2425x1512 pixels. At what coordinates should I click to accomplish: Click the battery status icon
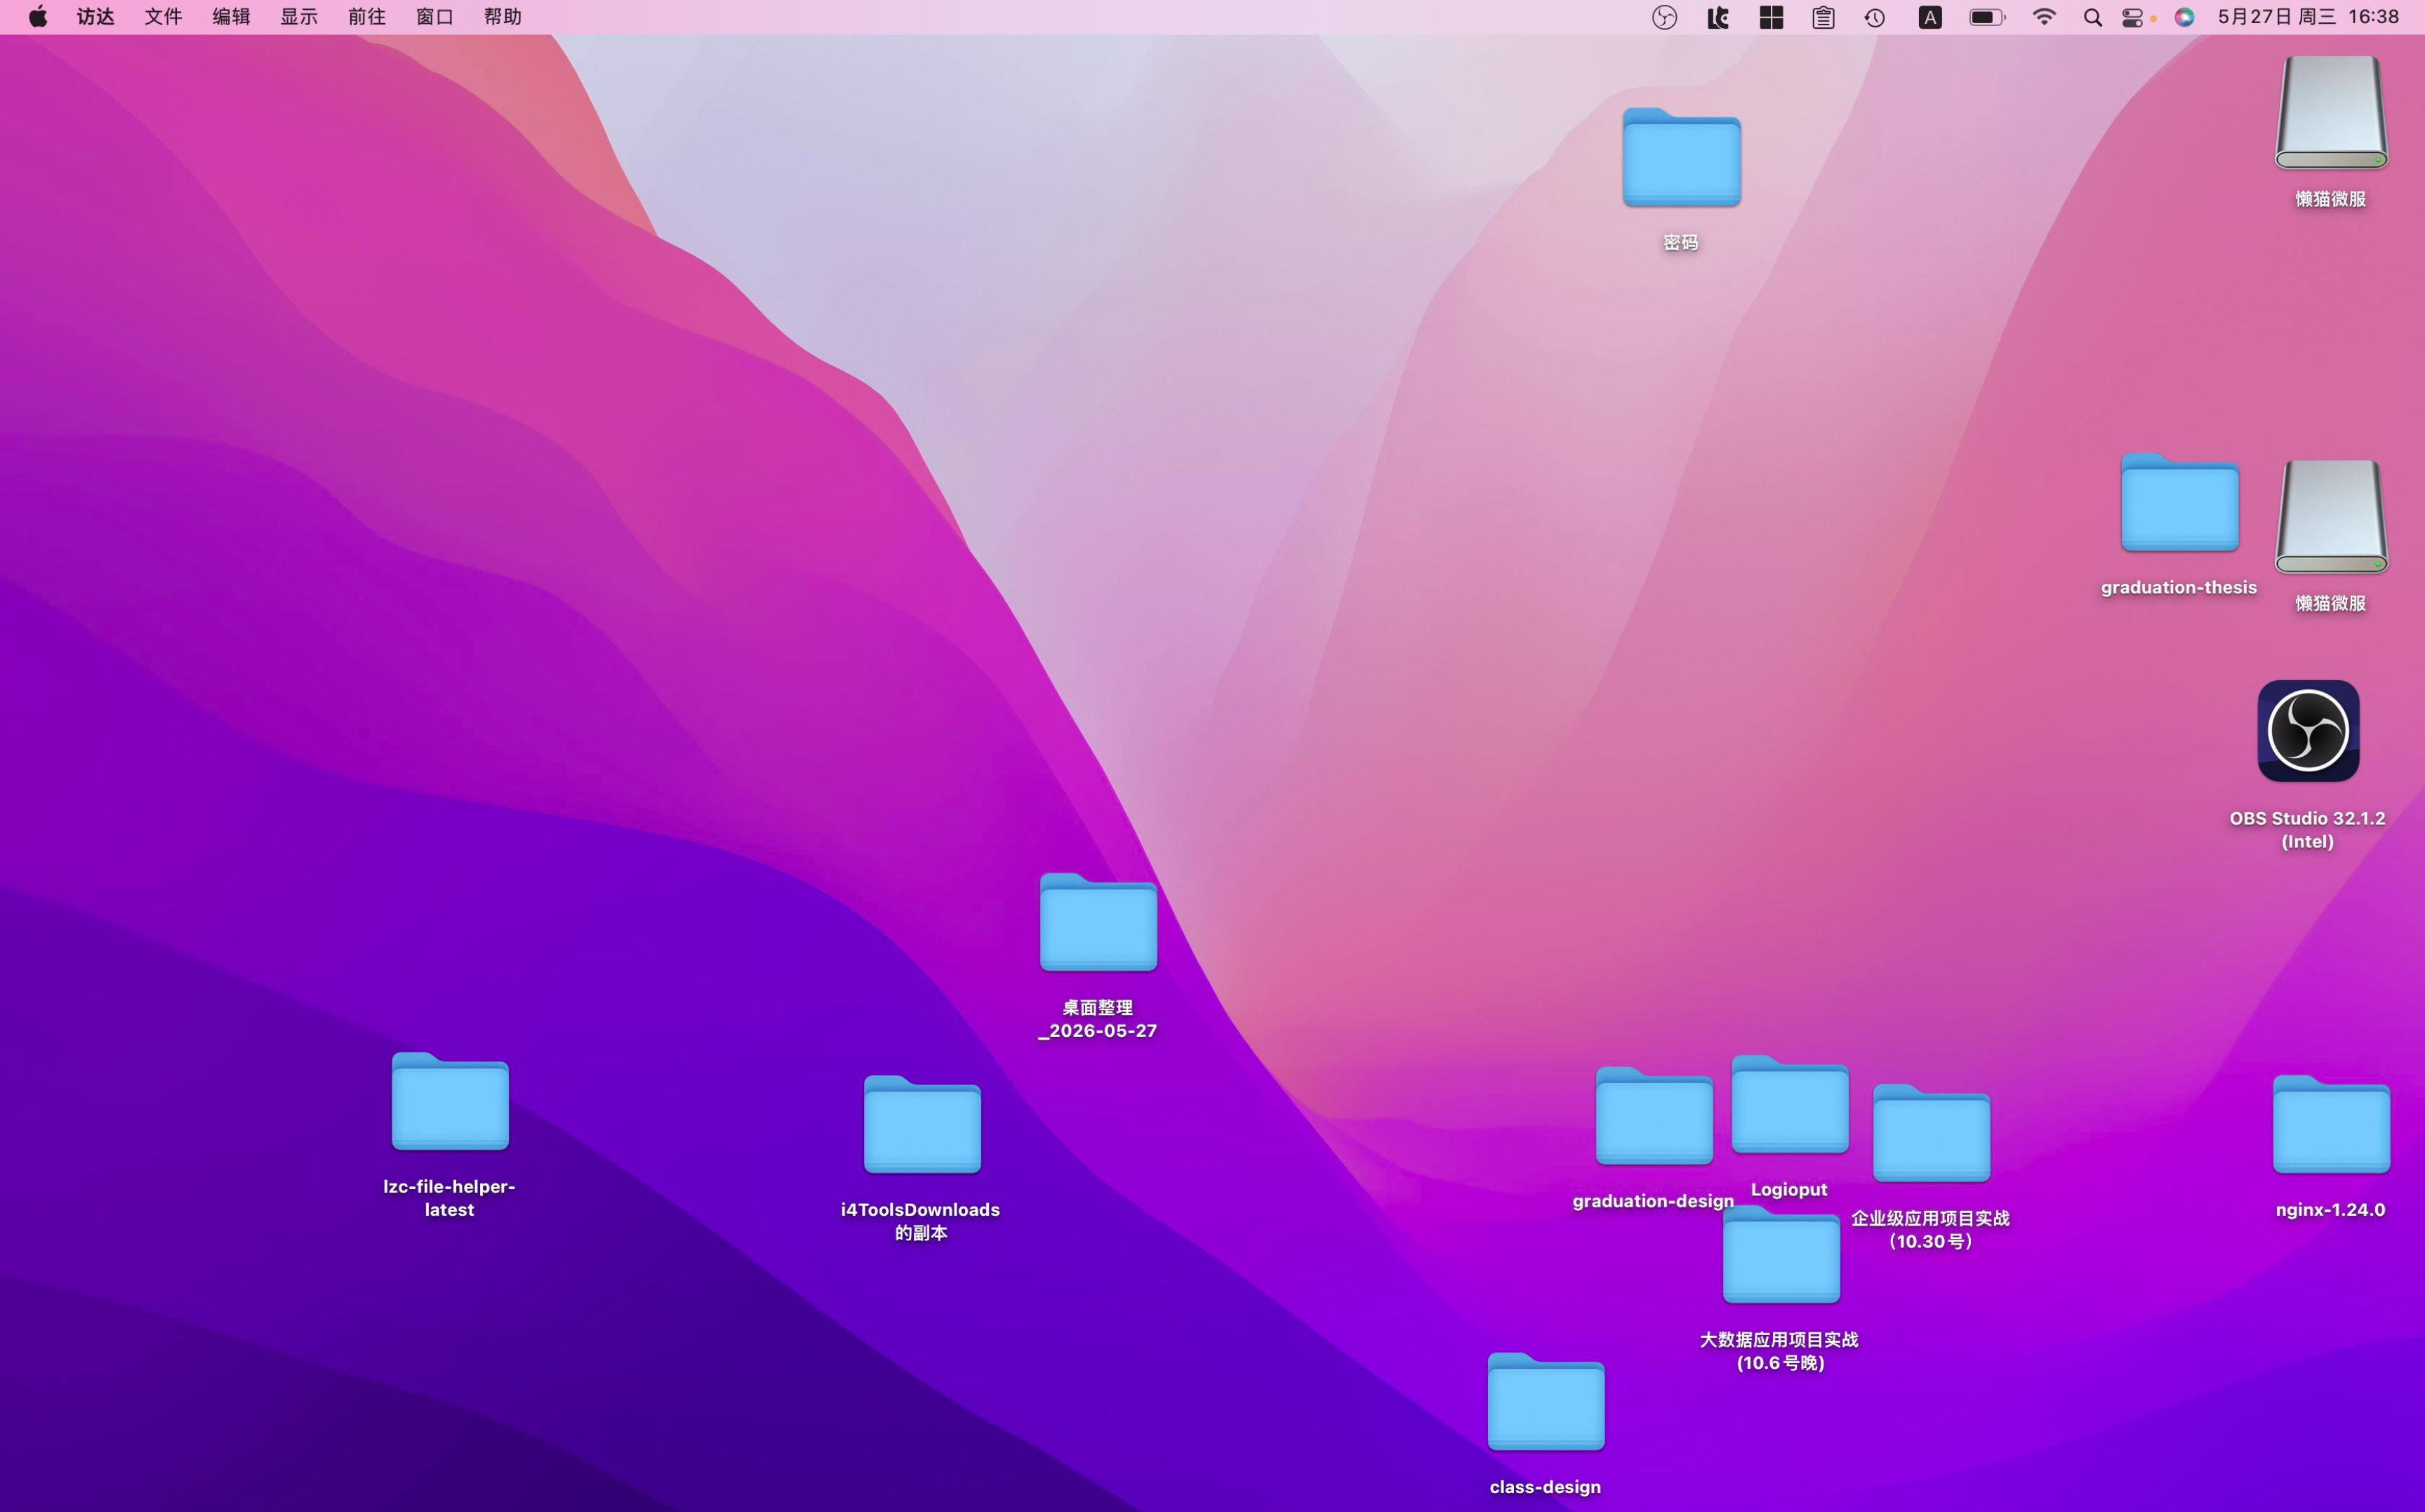[x=1987, y=17]
